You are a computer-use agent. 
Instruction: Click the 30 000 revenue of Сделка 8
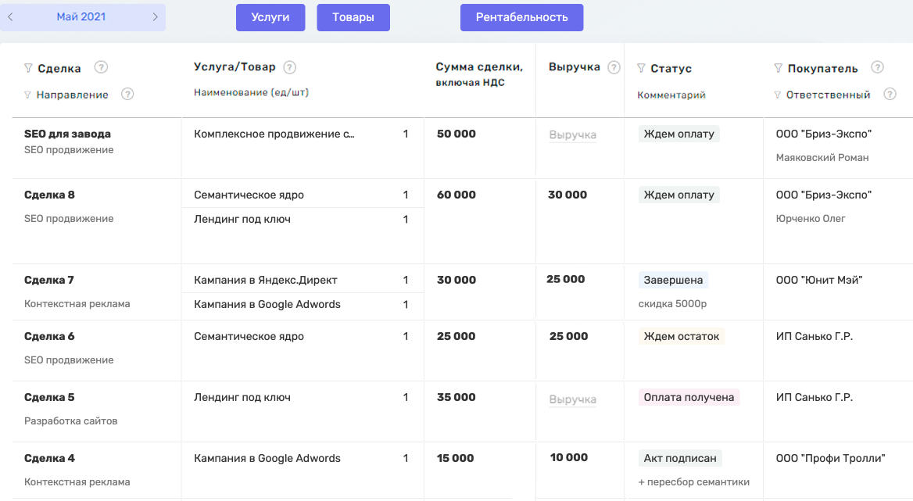567,195
